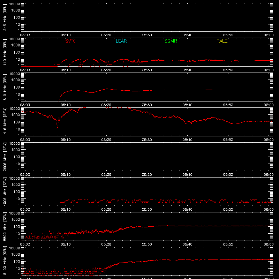This screenshot has width=279, height=279.
Task: Click the 15400 MHz [SFU] axis title
Action: pyautogui.click(x=5, y=261)
